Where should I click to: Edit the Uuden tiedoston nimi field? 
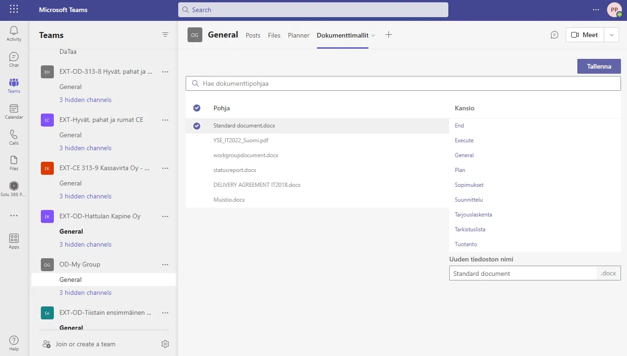pos(523,273)
